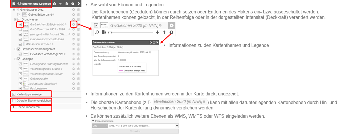Click the Festgestein layer name
The width and height of the screenshot is (338, 134).
(x=37, y=89)
